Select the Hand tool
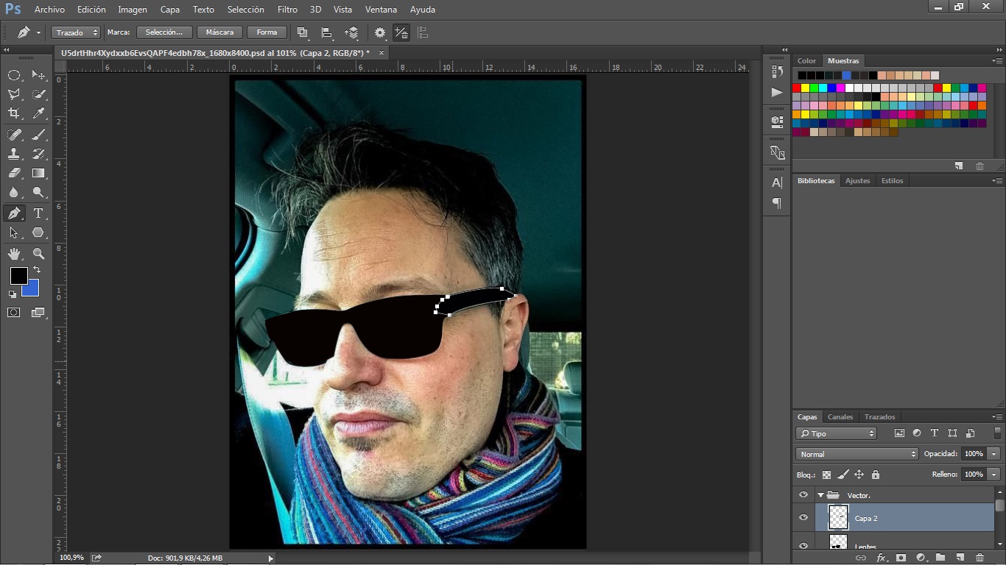 tap(14, 254)
